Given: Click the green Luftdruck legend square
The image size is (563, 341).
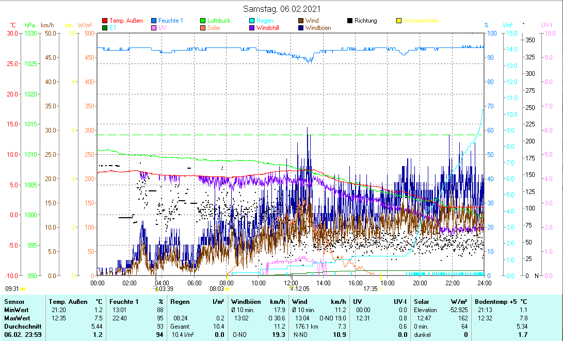Looking at the screenshot, I should [x=203, y=21].
